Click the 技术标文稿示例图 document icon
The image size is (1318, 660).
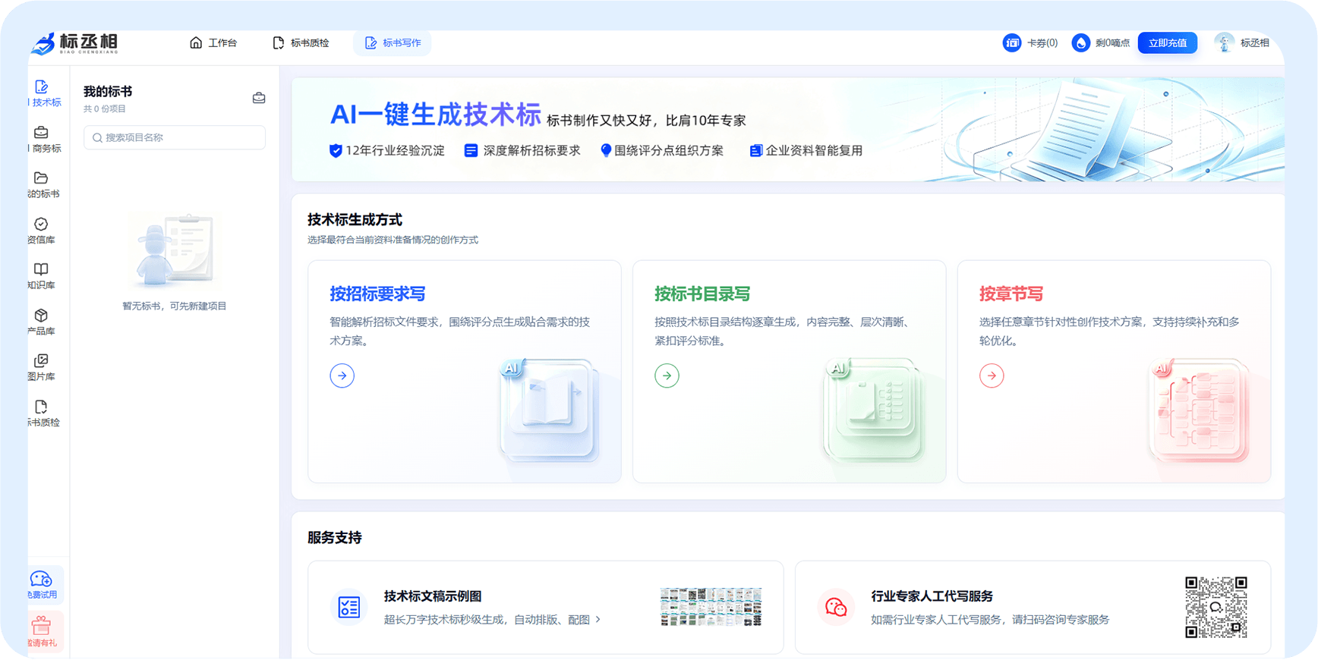[349, 607]
